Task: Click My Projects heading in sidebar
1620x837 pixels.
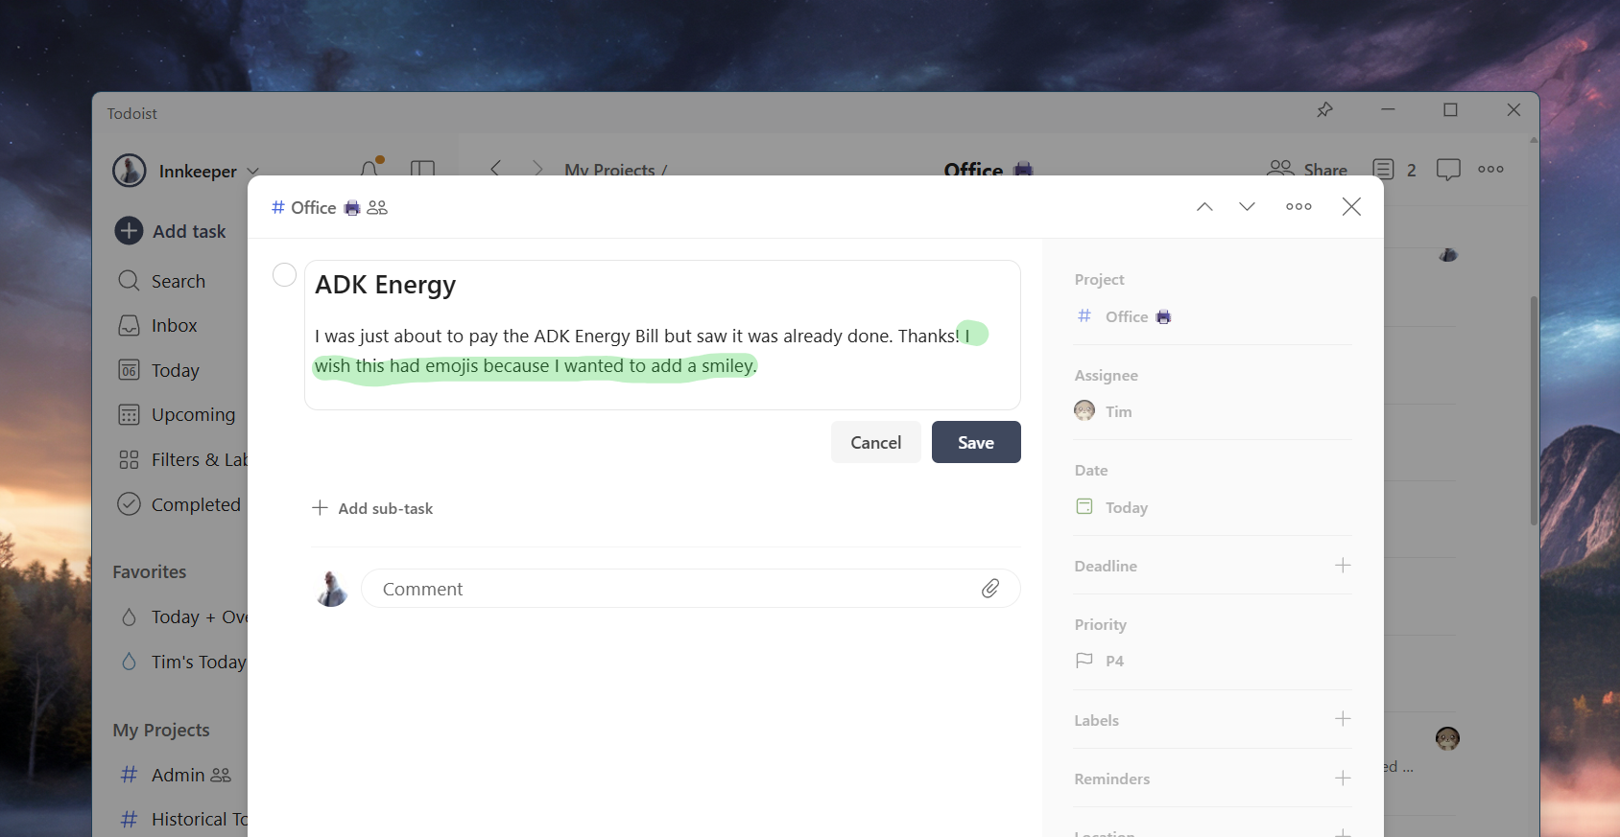Action: pyautogui.click(x=161, y=731)
